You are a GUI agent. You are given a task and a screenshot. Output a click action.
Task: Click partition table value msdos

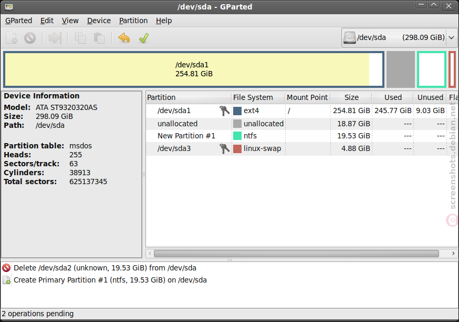coord(80,146)
